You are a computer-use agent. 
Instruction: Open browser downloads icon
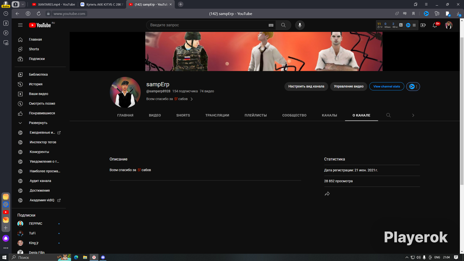pos(459,14)
